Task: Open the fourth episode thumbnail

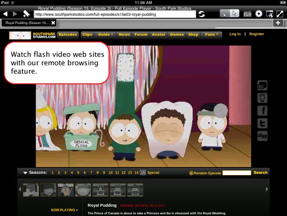Action: point(83,190)
